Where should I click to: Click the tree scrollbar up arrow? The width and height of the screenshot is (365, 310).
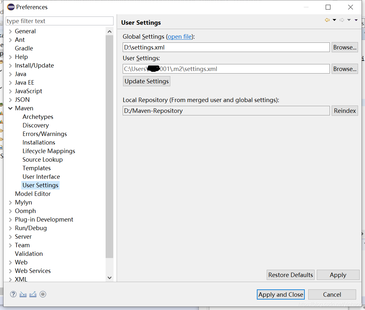click(109, 31)
